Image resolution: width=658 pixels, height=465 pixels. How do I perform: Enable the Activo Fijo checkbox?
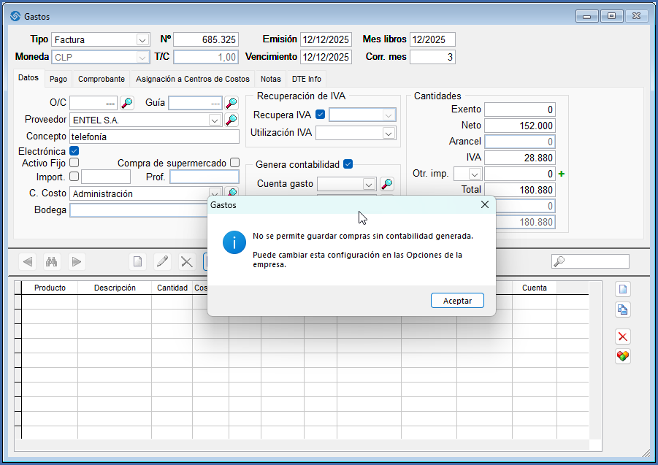point(74,163)
